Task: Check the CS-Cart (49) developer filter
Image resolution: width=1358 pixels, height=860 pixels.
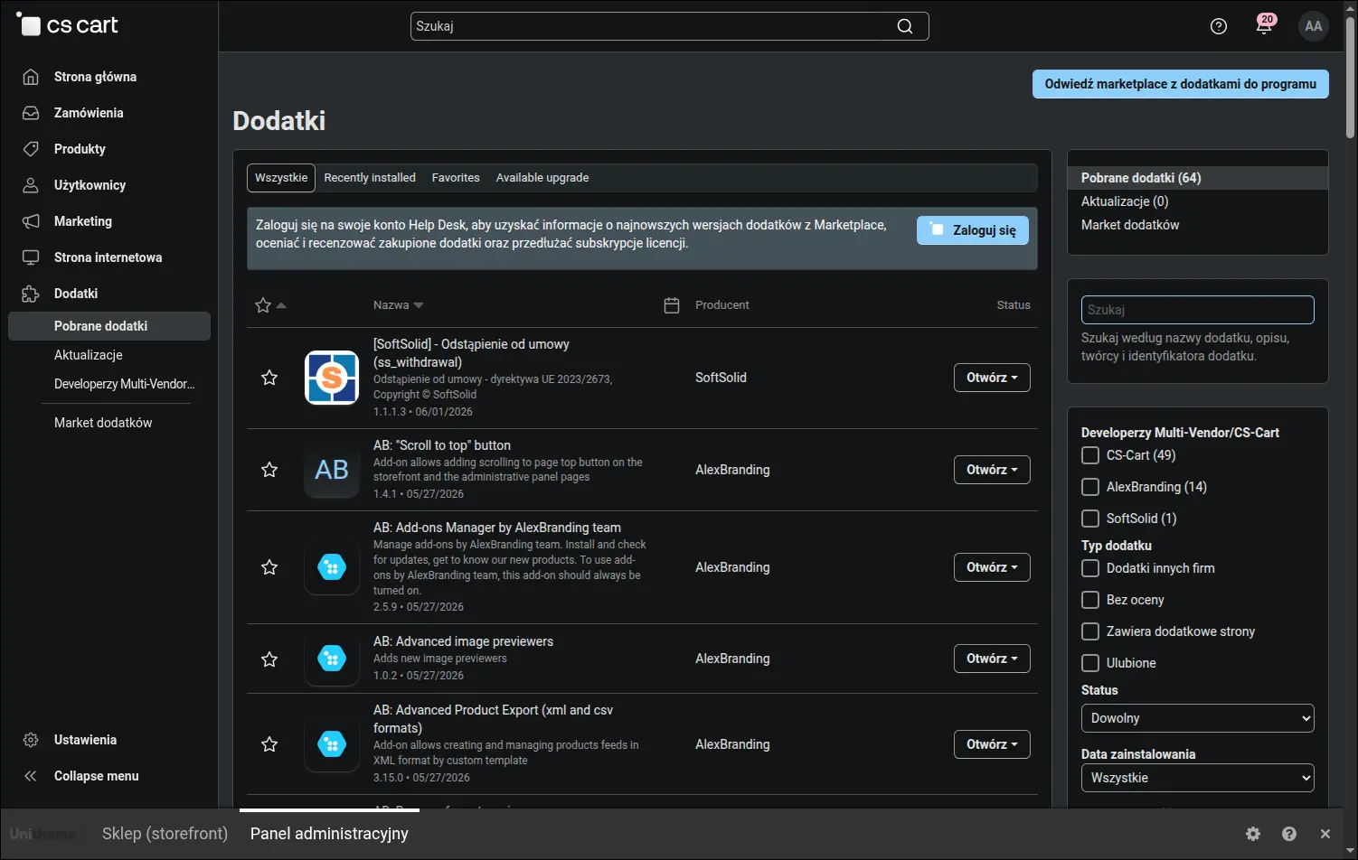Action: coord(1090,455)
